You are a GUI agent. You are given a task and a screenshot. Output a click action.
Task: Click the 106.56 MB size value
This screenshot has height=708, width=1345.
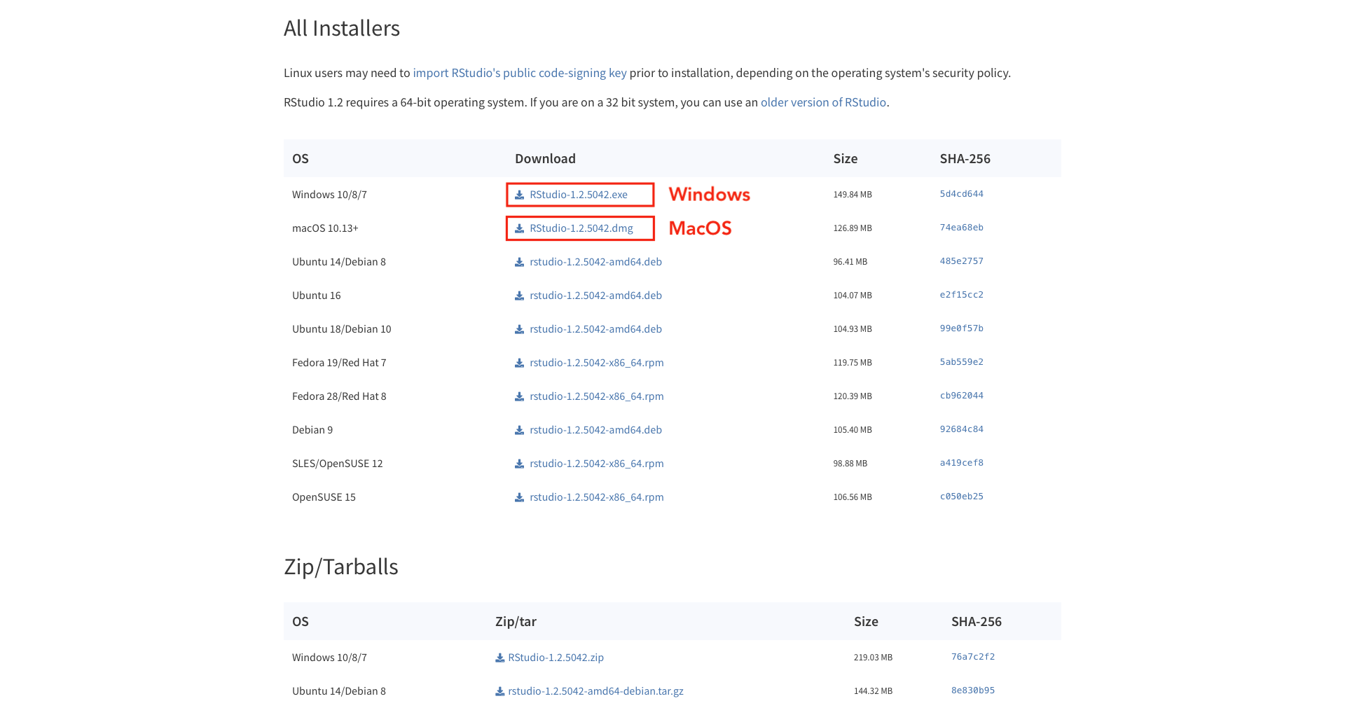853,497
